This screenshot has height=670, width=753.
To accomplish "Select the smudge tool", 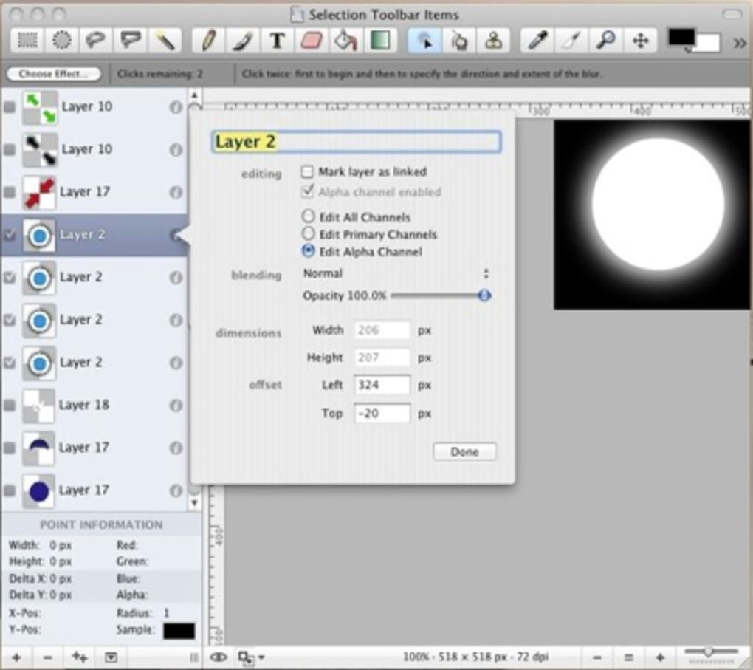I will coord(458,41).
